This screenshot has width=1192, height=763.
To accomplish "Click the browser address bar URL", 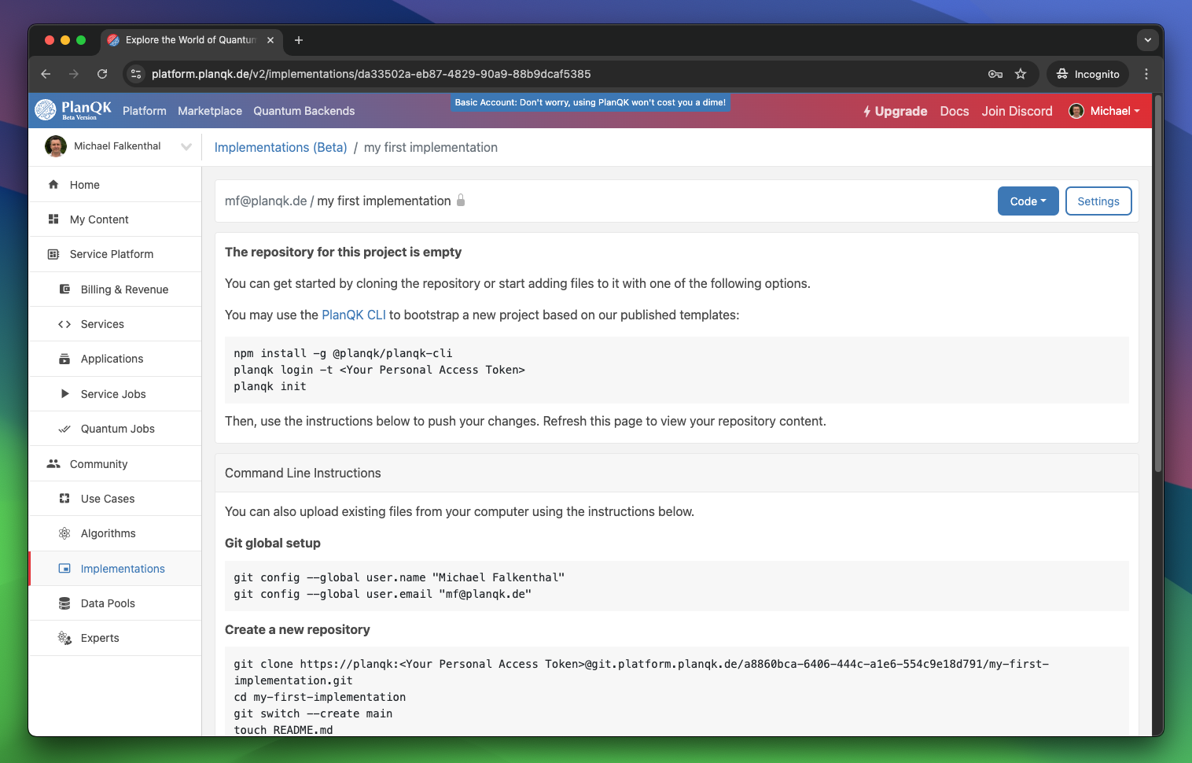I will pyautogui.click(x=370, y=74).
